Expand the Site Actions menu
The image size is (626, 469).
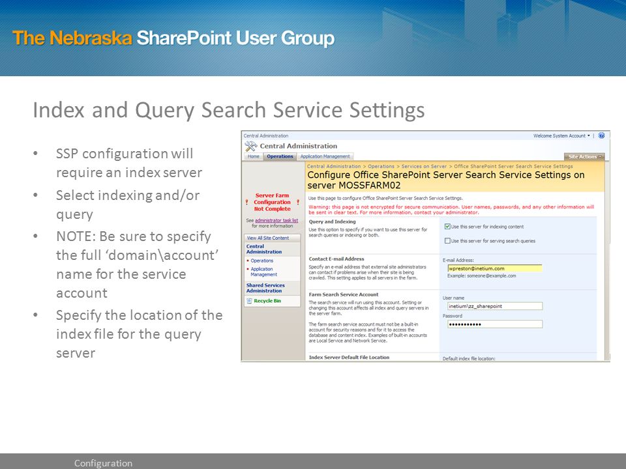584,157
